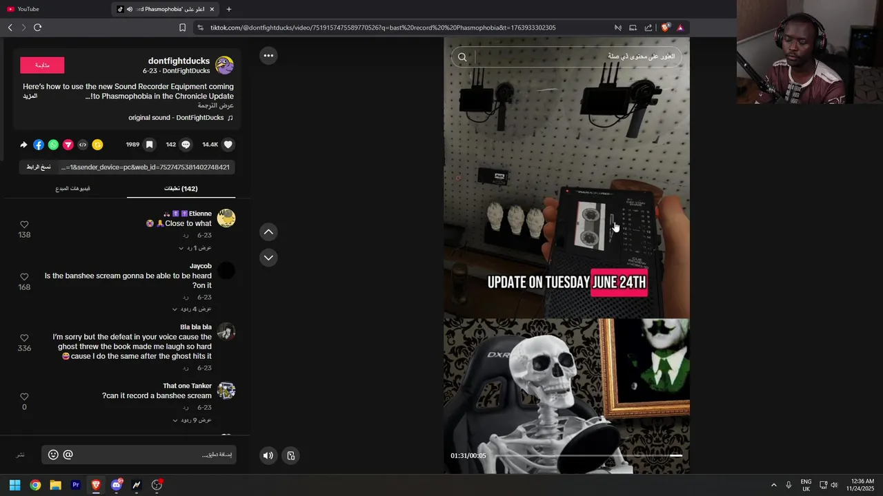Open original sound - DontFightDucks link
Viewport: 883px width, 496px height.
coord(181,118)
